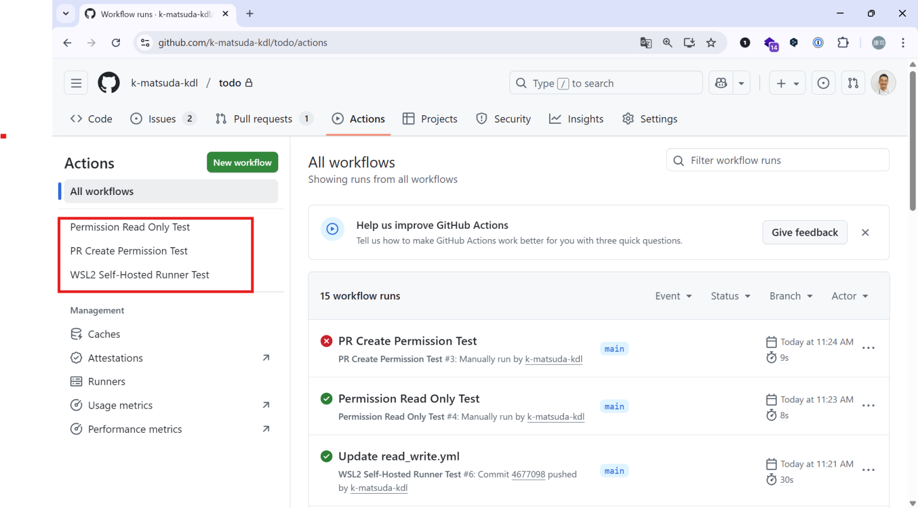The width and height of the screenshot is (918, 508).
Task: Open the pull requests icon in header
Action: (853, 83)
